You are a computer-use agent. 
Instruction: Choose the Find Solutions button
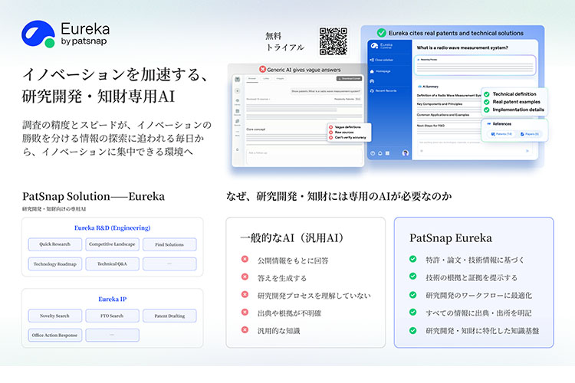169,244
